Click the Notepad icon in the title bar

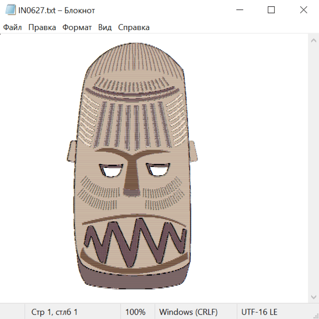tap(10, 10)
